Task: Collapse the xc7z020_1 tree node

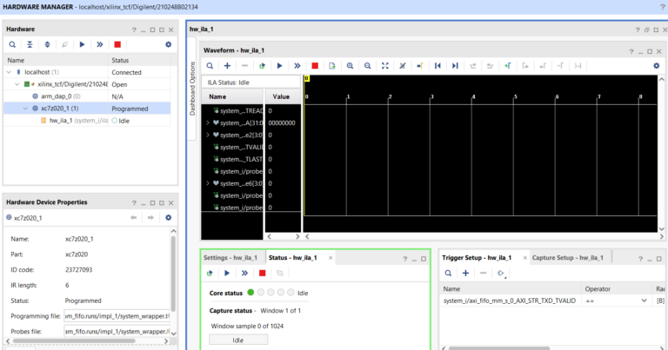Action: pos(25,109)
